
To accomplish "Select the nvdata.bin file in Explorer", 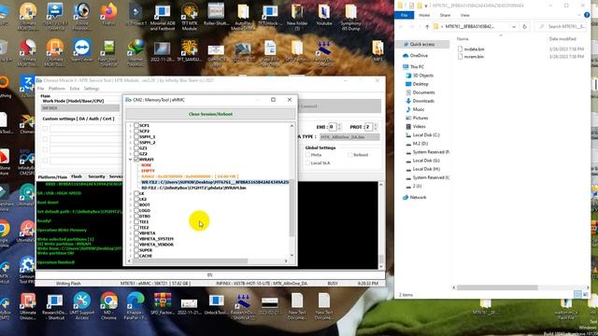I will [474, 49].
